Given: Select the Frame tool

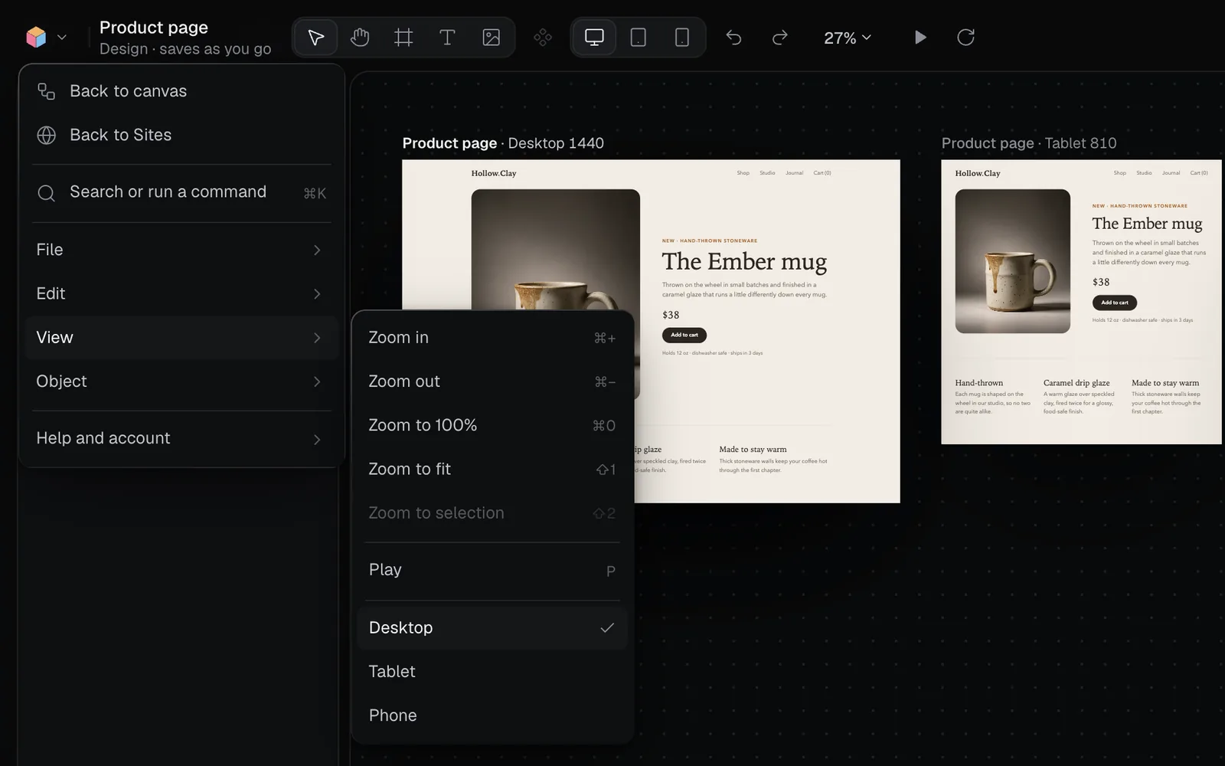Looking at the screenshot, I should point(403,38).
